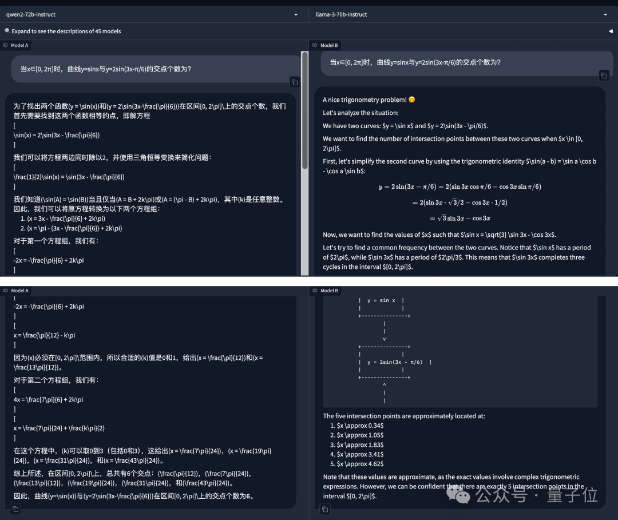Click the chat icon on the lower Model A badge
Image resolution: width=618 pixels, height=520 pixels.
6,291
